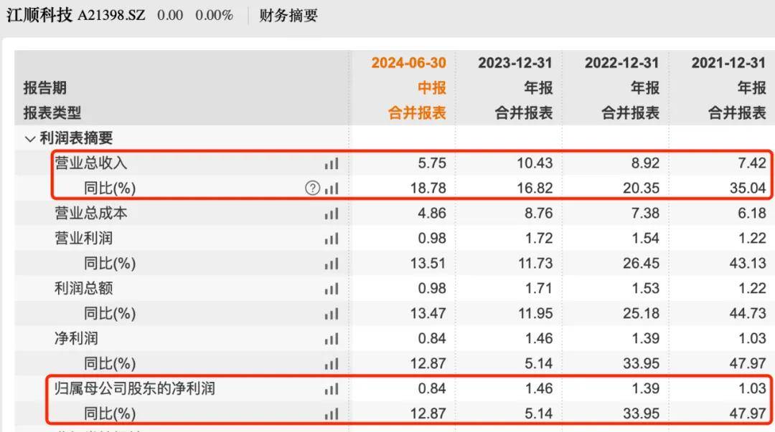The image size is (775, 432).
Task: Select the 2022-12-31 column header
Action: (621, 63)
